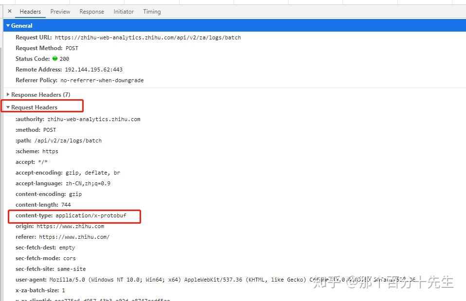Open the Response tab

(92, 12)
